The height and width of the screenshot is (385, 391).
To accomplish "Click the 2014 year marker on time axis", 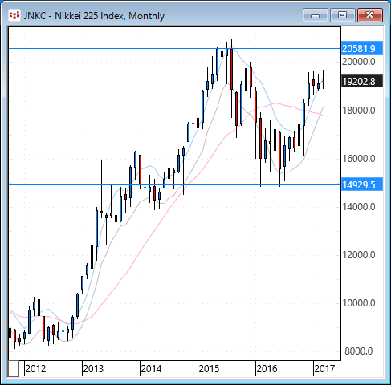I will point(151,369).
